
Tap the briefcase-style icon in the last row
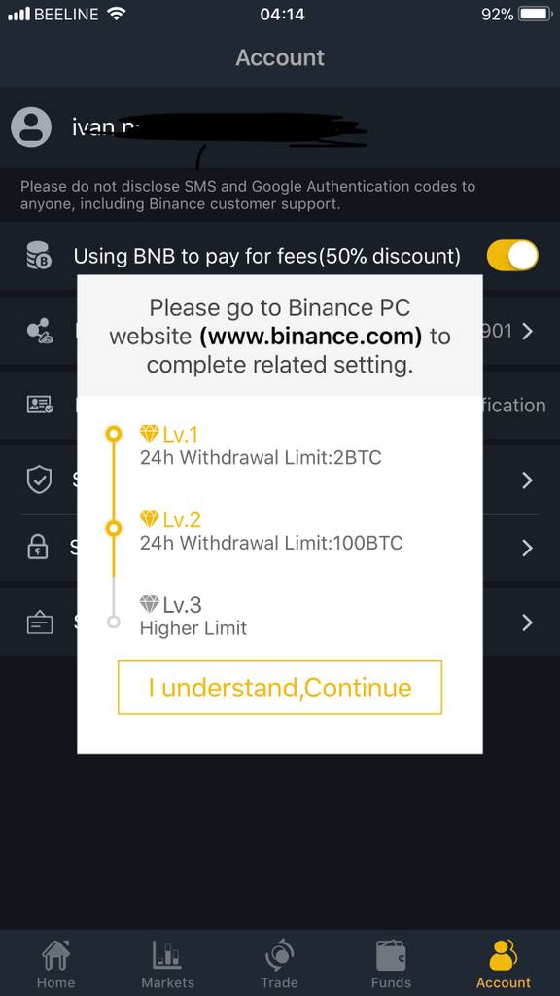[39, 622]
